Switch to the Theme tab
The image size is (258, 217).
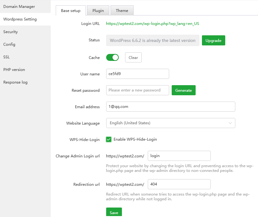tap(122, 10)
